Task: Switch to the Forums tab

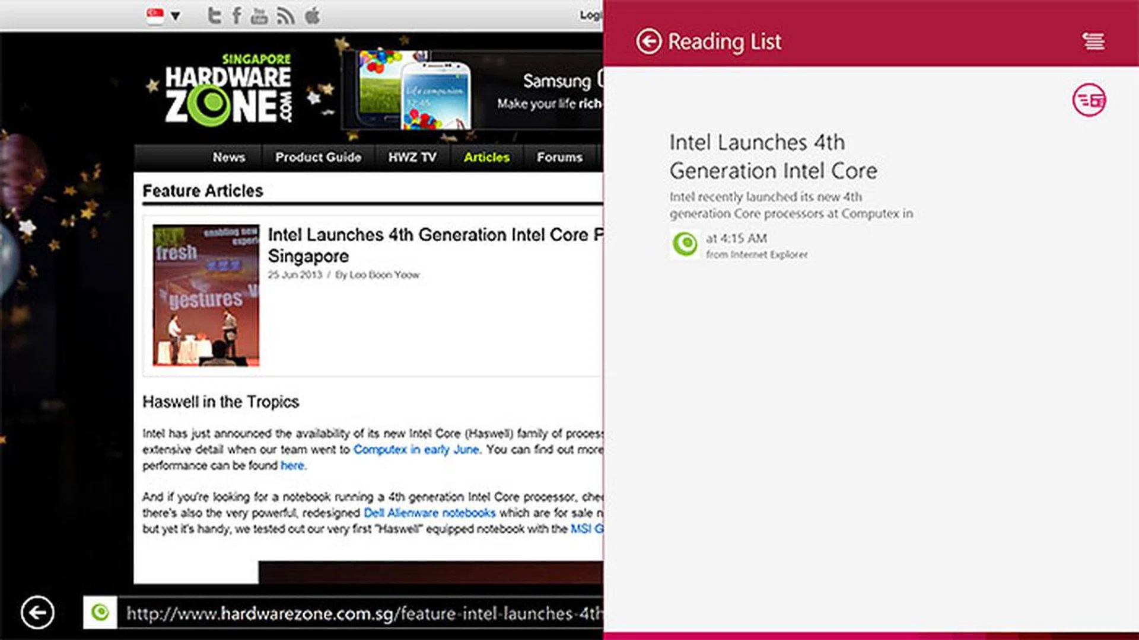Action: point(559,157)
